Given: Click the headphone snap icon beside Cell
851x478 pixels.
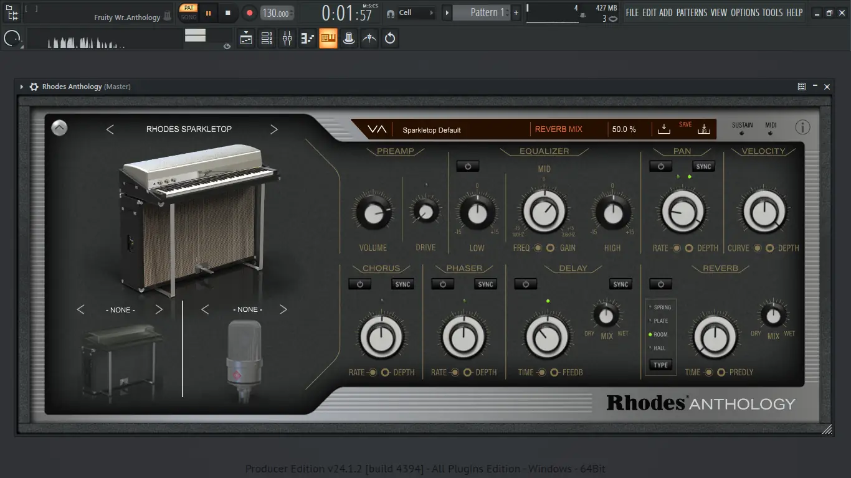Looking at the screenshot, I should [x=390, y=13].
